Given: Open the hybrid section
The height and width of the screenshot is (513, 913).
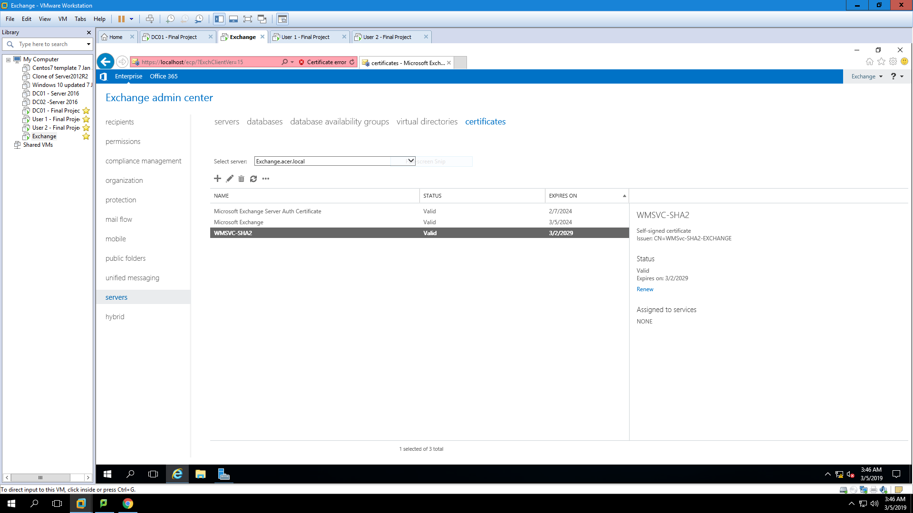Looking at the screenshot, I should point(115,317).
